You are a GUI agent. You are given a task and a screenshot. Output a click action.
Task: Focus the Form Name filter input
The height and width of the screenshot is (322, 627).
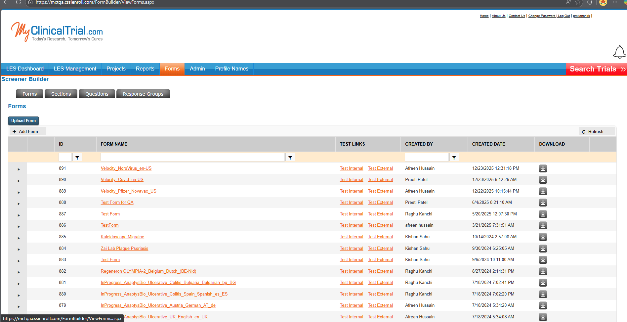192,157
